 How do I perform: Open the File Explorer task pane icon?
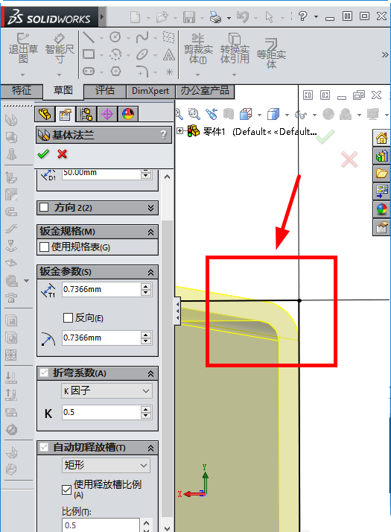pyautogui.click(x=381, y=174)
